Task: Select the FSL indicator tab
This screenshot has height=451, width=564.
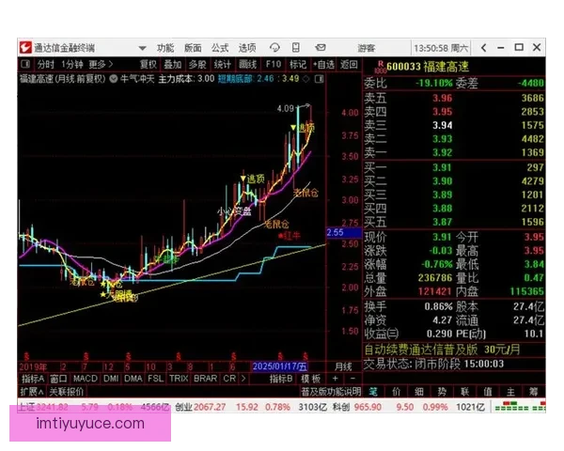Action: pyautogui.click(x=155, y=379)
